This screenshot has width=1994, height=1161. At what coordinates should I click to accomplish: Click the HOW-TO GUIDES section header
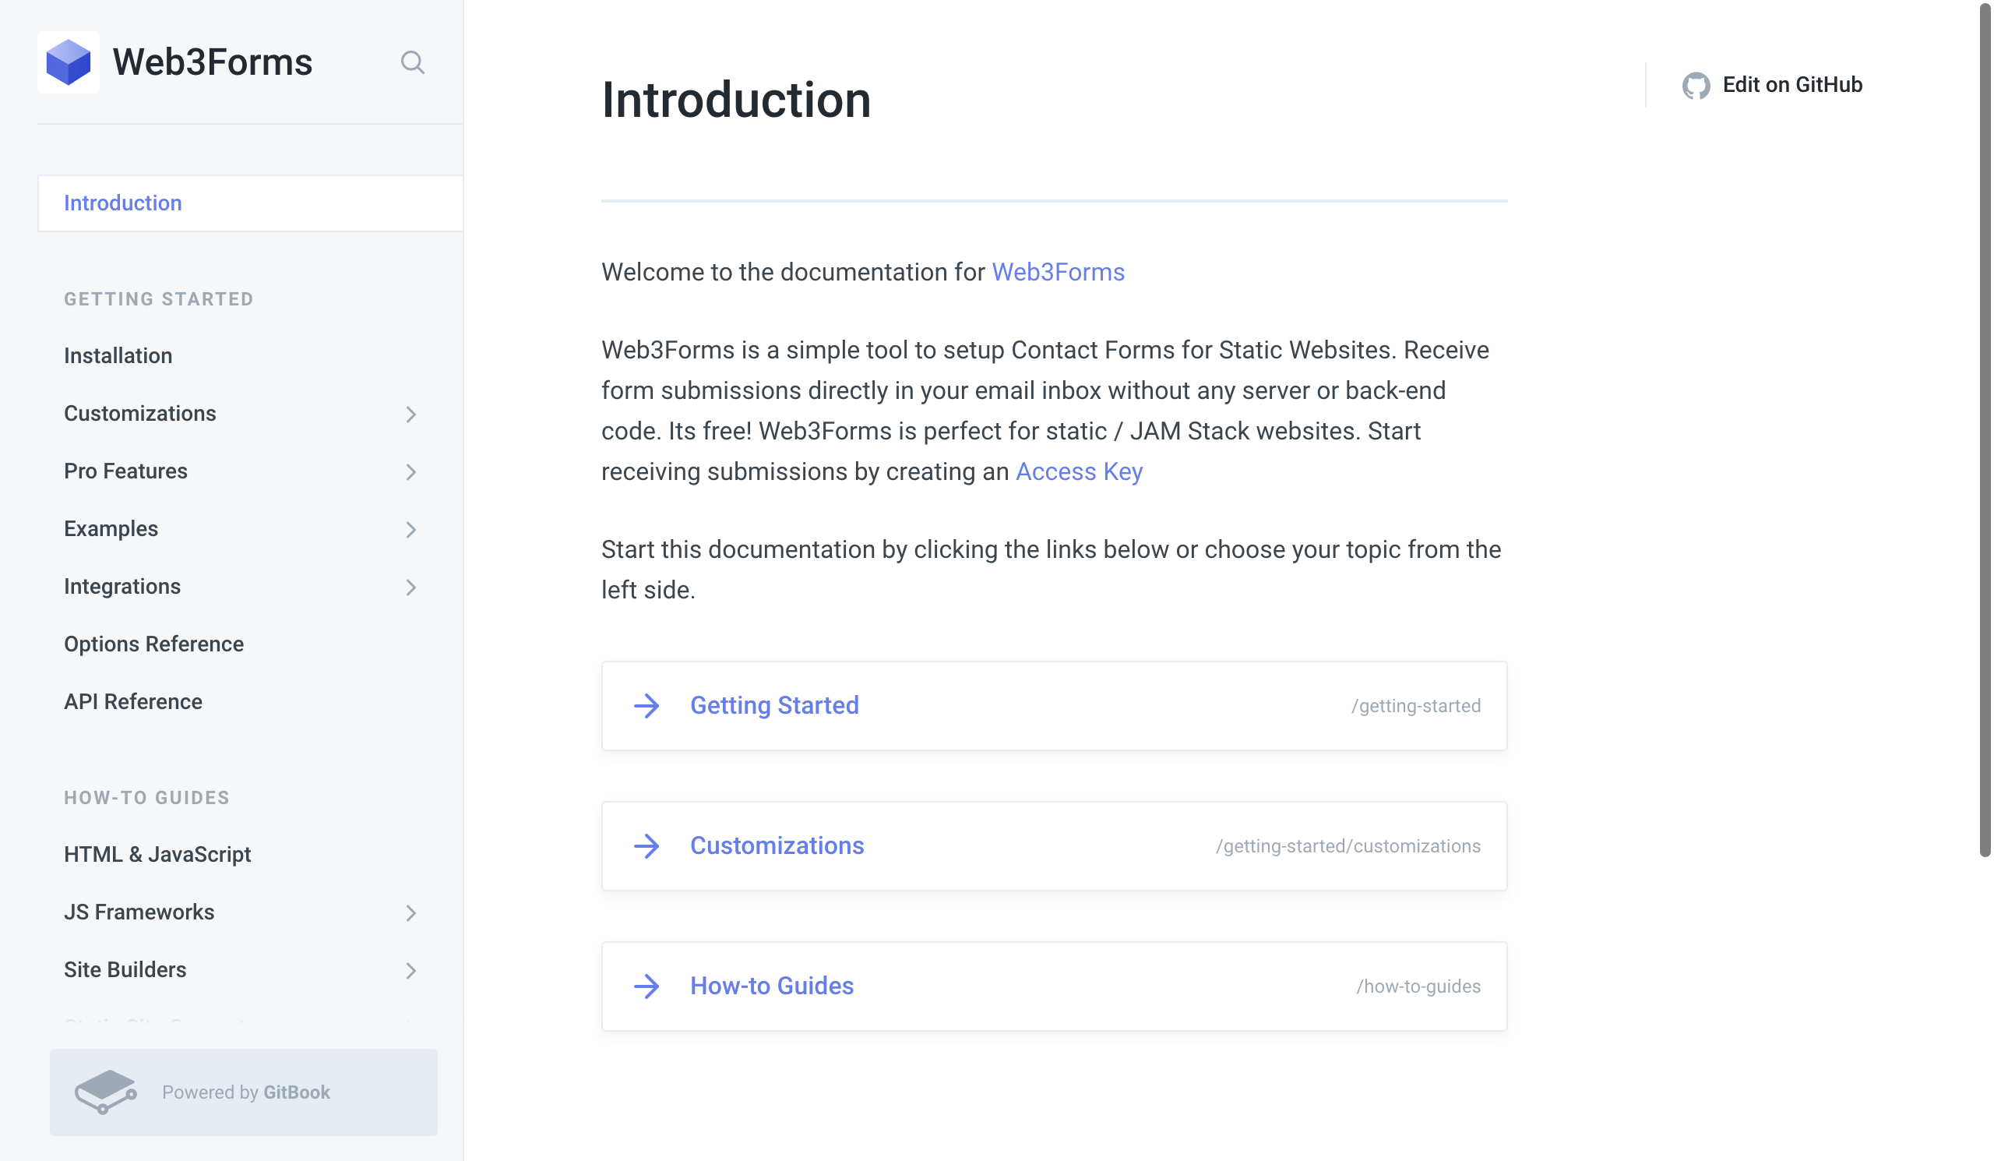[147, 798]
